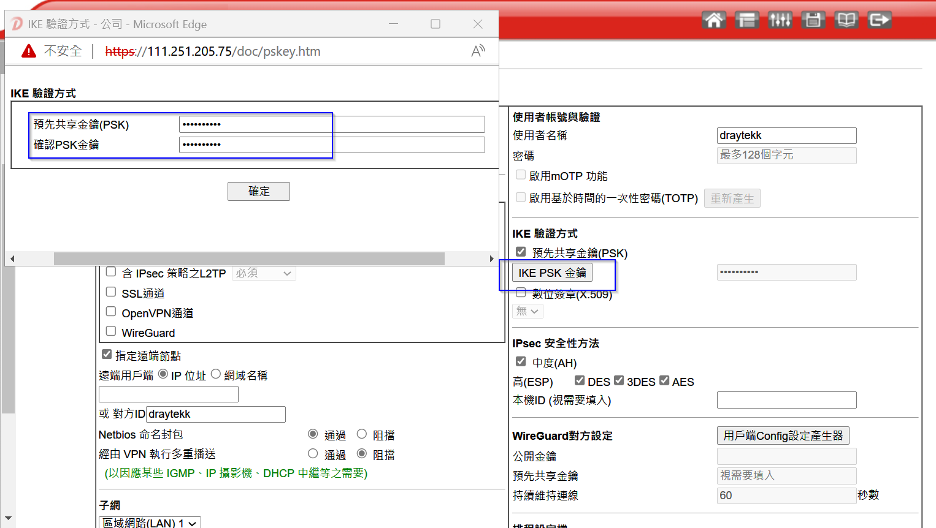Screen dimensions: 936x528
Task: Open the layout panel icon in header
Action: pos(746,20)
